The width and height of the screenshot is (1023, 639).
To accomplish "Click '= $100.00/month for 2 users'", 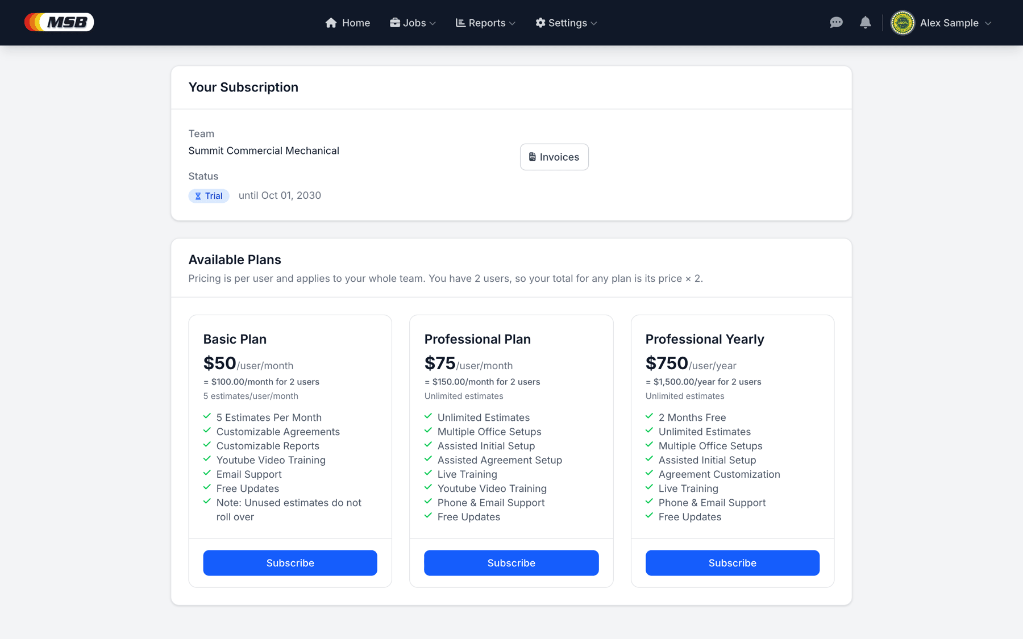I will 261,382.
